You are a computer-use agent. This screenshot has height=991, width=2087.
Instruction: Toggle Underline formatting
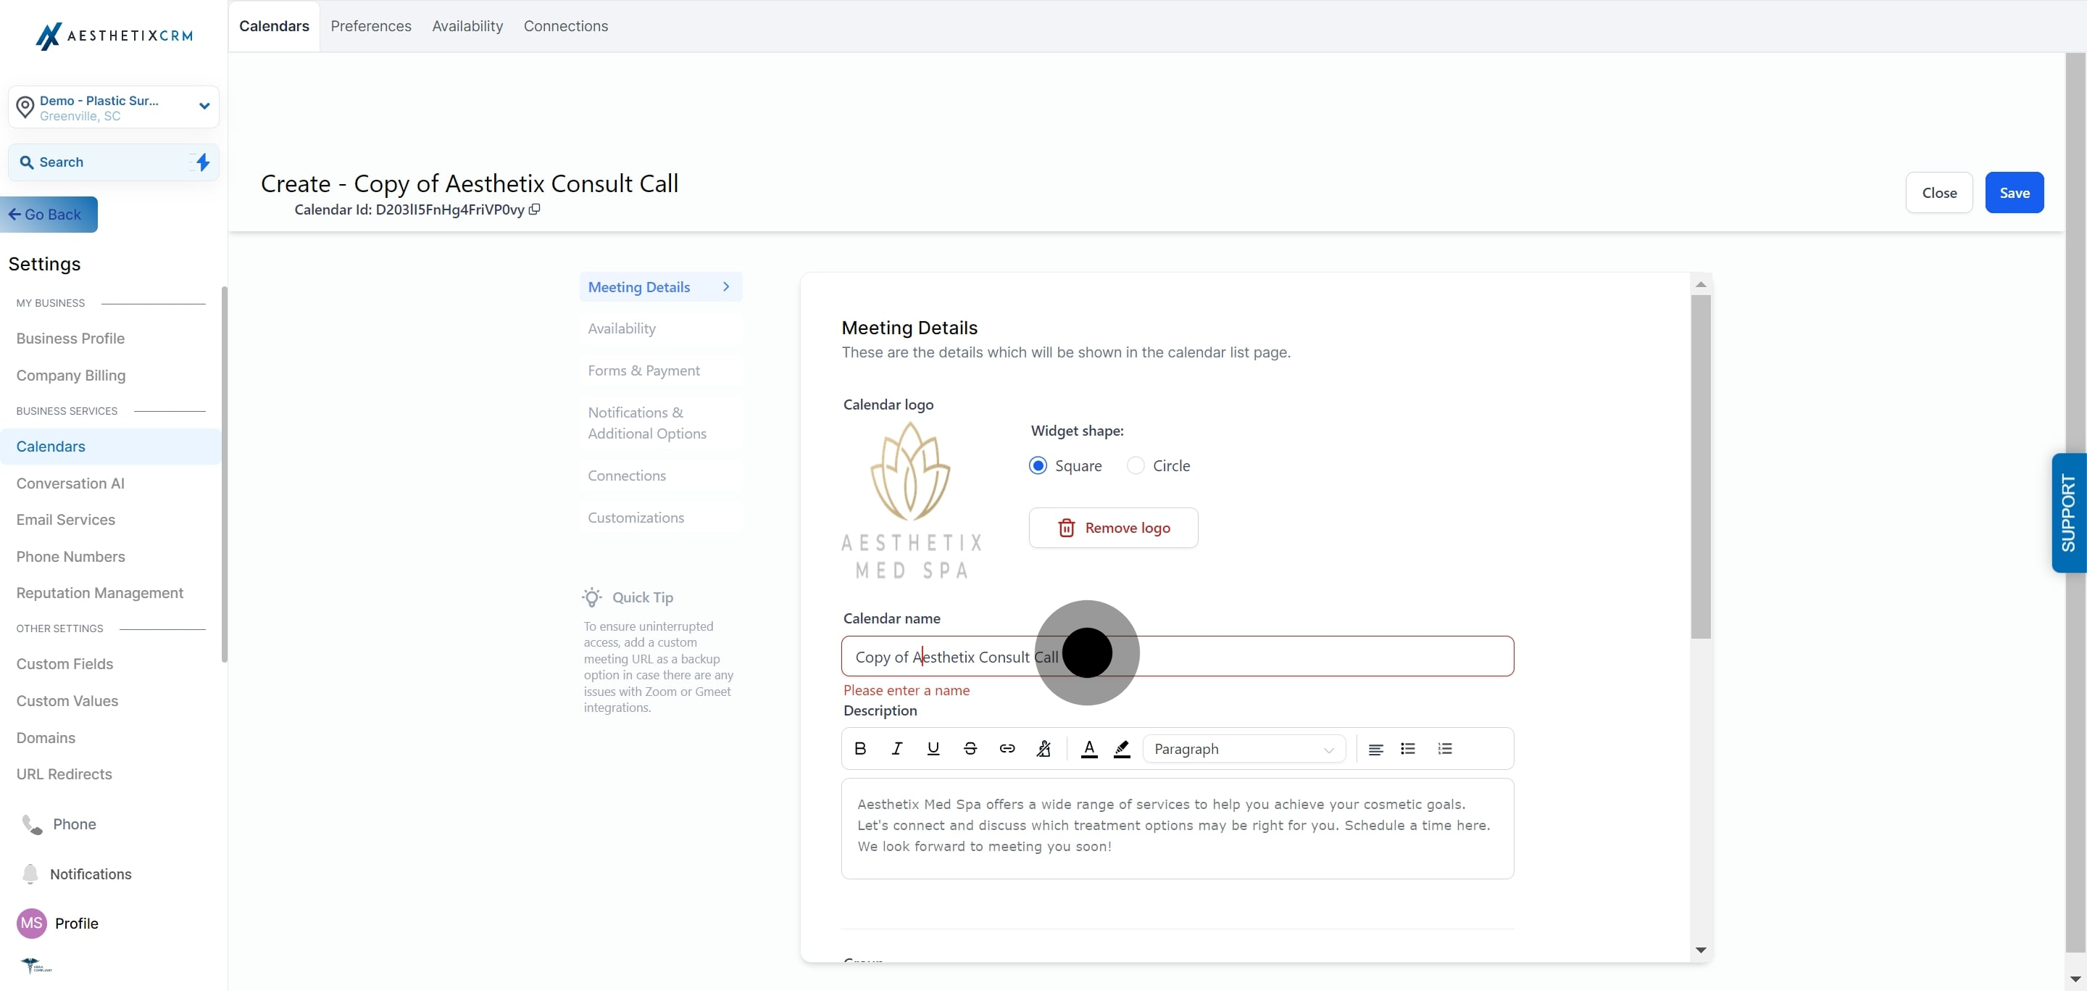pyautogui.click(x=933, y=749)
